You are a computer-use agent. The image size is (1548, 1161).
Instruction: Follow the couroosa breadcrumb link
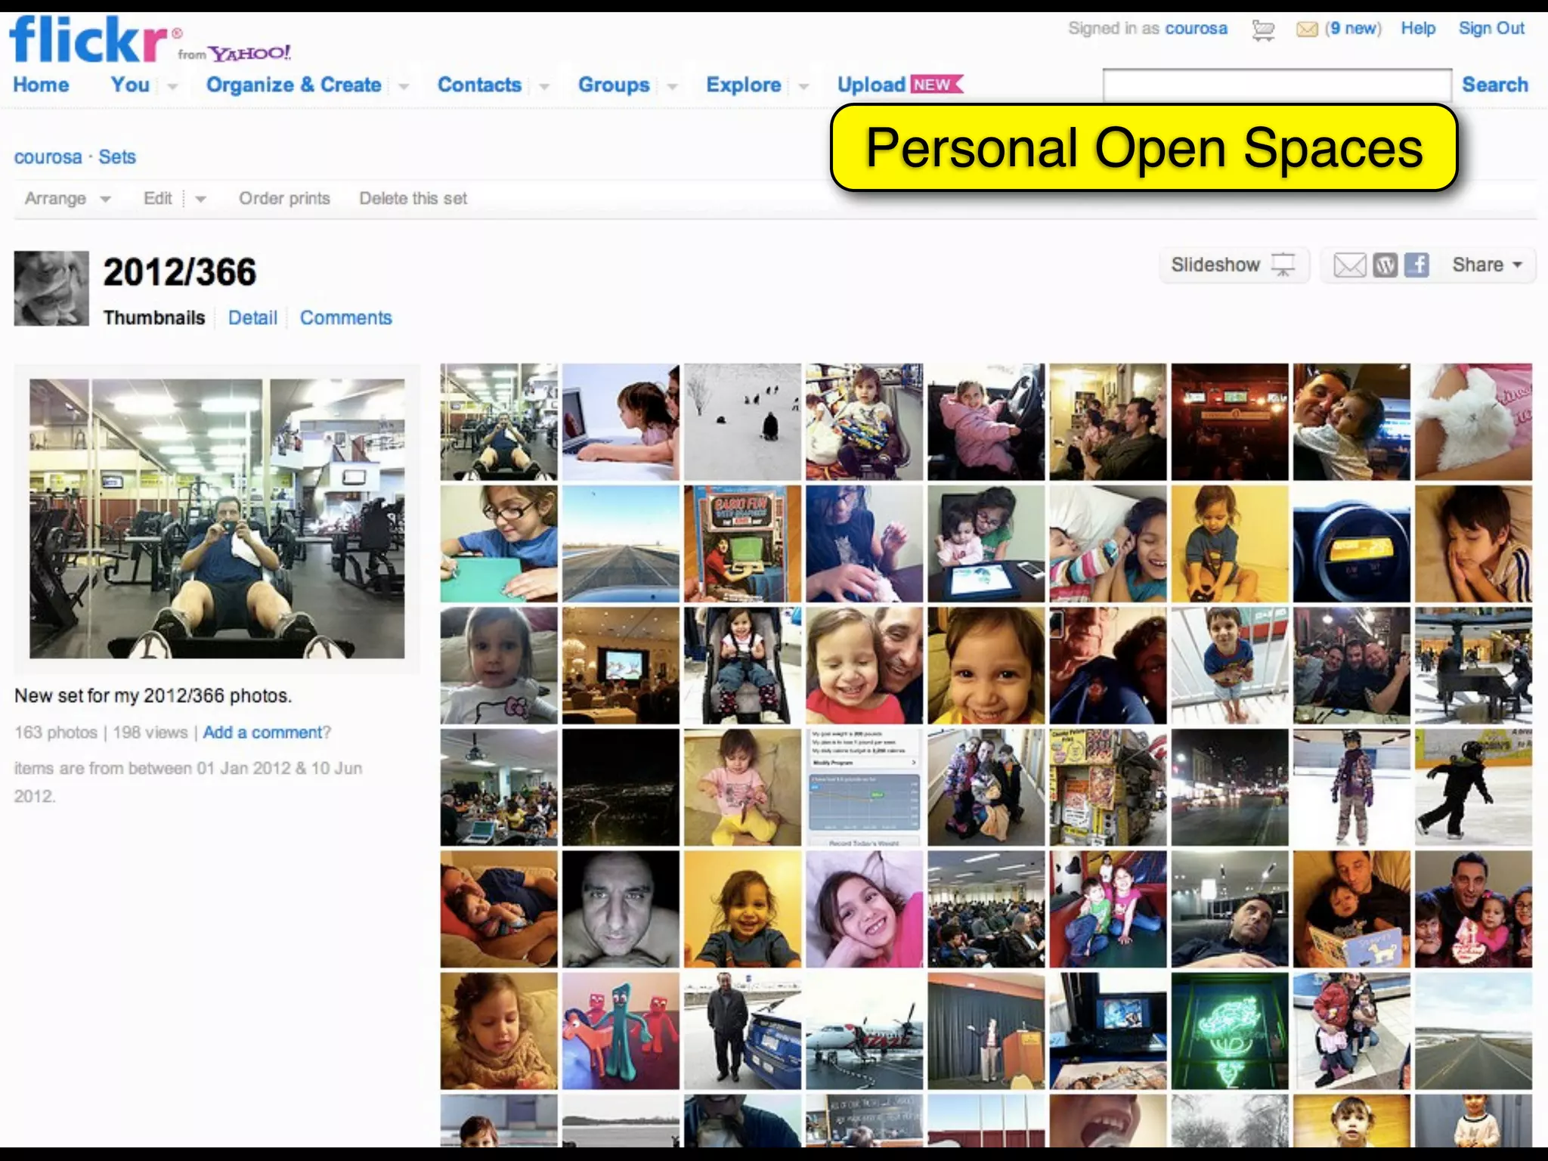[48, 157]
